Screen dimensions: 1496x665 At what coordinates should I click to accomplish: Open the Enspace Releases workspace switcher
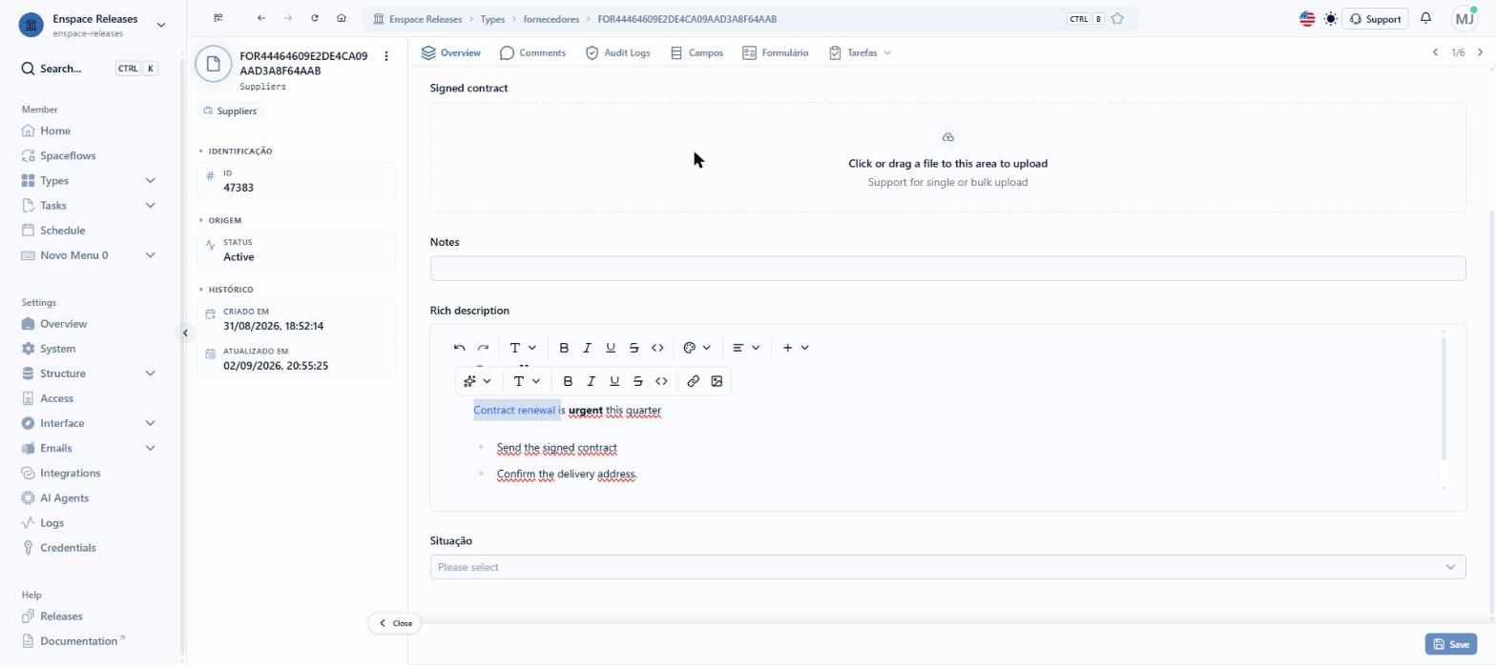(x=92, y=25)
